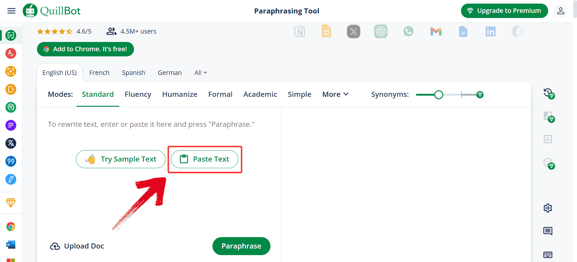
Task: Switch to the German language tab
Action: (x=170, y=73)
